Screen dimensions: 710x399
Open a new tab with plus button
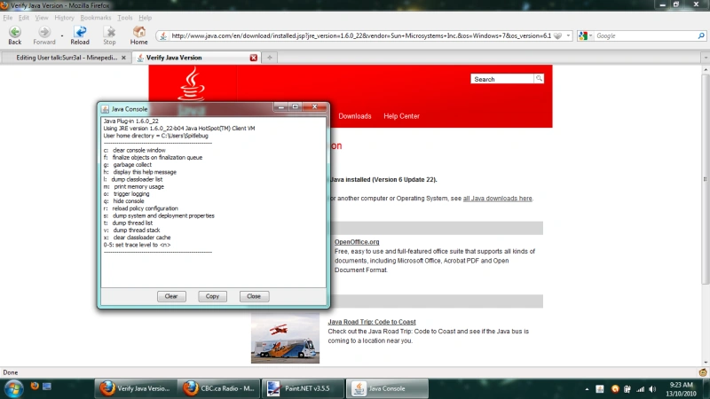coord(270,58)
